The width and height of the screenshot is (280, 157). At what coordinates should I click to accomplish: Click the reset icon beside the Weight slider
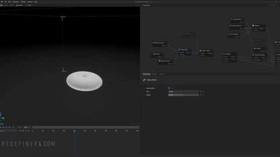(201, 95)
